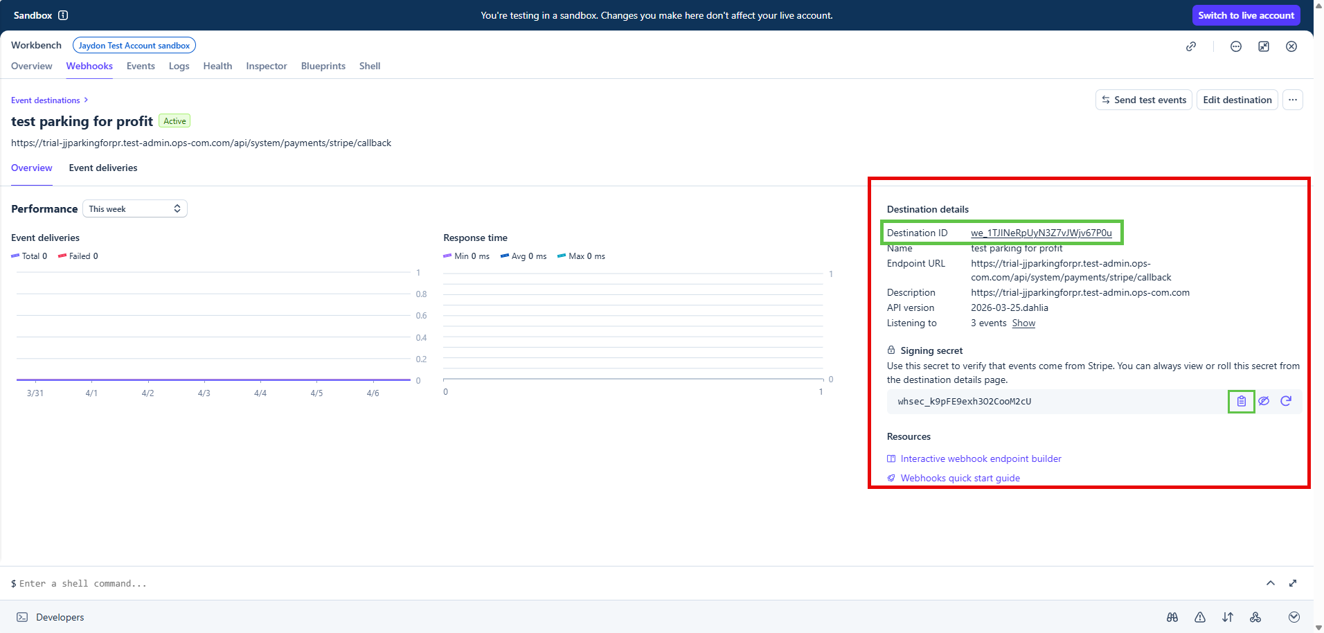Click the Send test events button
Viewport: 1324px width, 633px height.
1143,100
